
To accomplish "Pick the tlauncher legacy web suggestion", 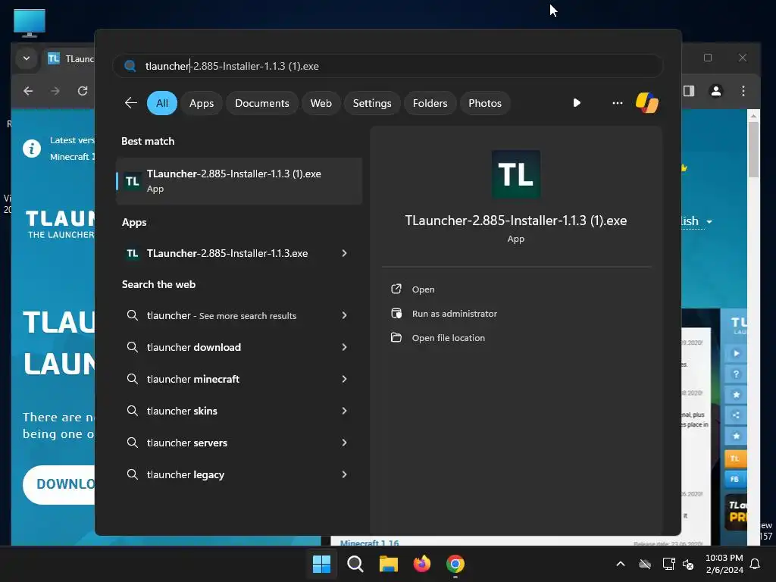I will [x=186, y=474].
